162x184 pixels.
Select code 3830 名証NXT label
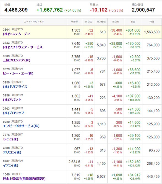click(13, 82)
